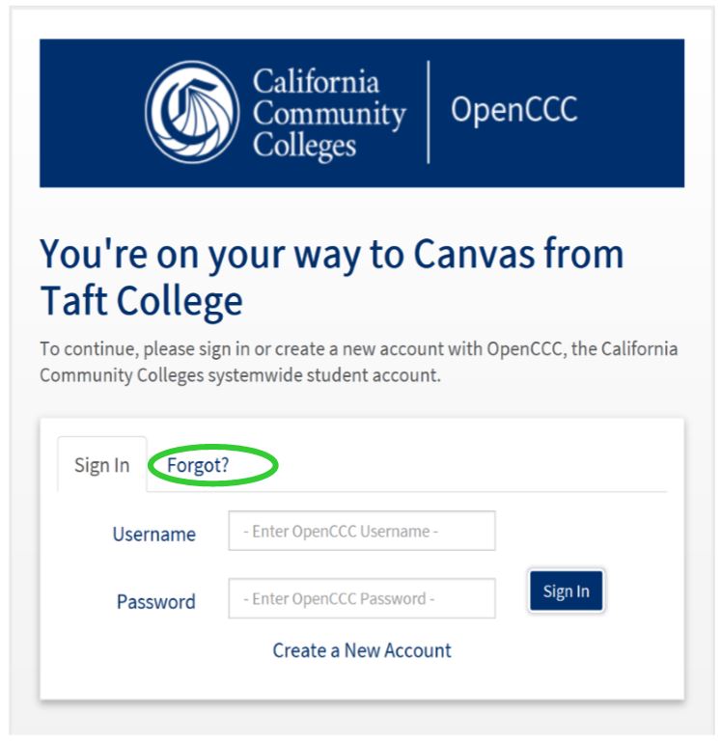Click the Taft College heading text
Image resolution: width=721 pixels, height=742 pixels.
point(141,302)
